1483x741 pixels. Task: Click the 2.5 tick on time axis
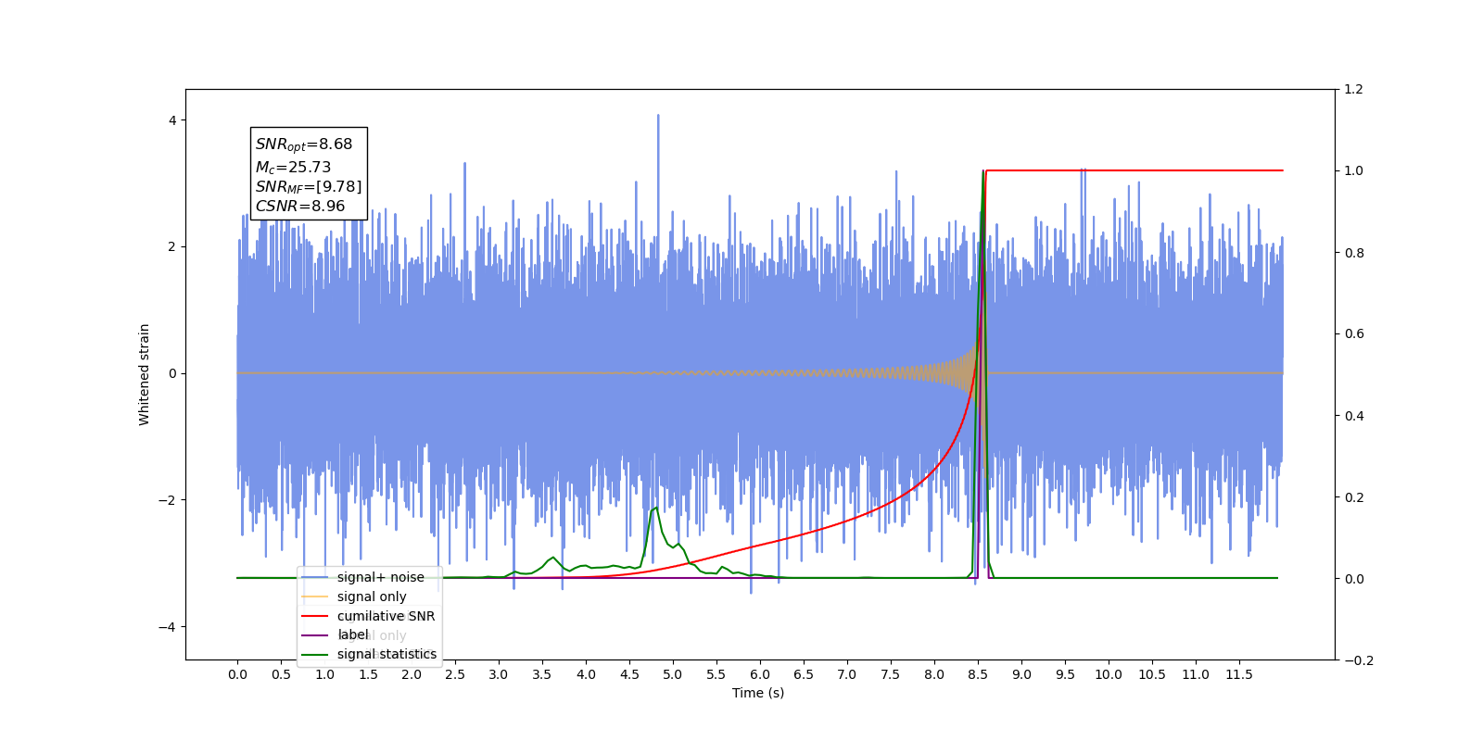[455, 674]
